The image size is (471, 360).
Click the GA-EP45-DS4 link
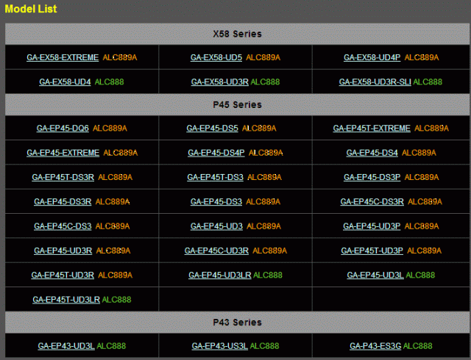(372, 153)
